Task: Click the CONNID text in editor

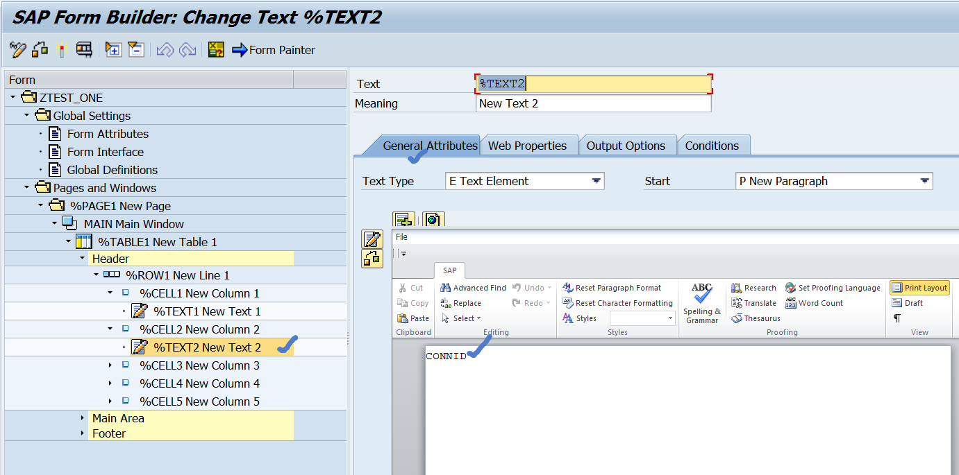Action: (x=446, y=356)
